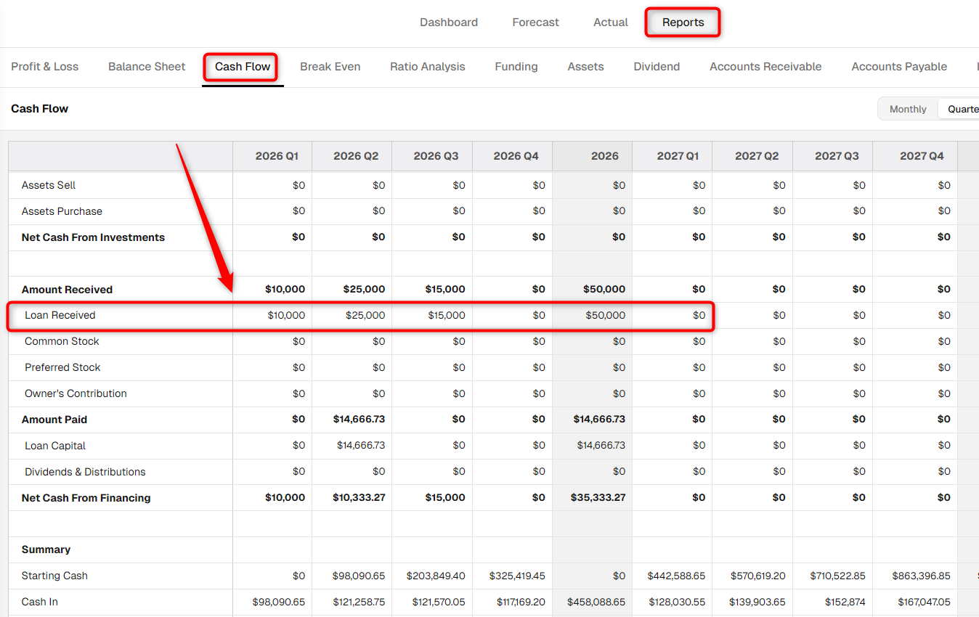
Task: Click Cash In $121,258.75 value
Action: 359,602
